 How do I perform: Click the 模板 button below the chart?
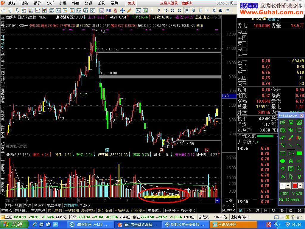pyautogui.click(x=19, y=205)
